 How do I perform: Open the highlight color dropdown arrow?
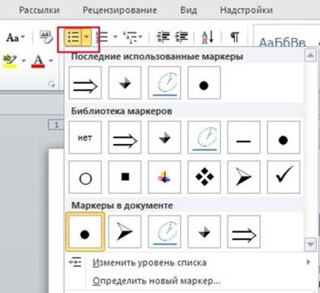(24, 60)
